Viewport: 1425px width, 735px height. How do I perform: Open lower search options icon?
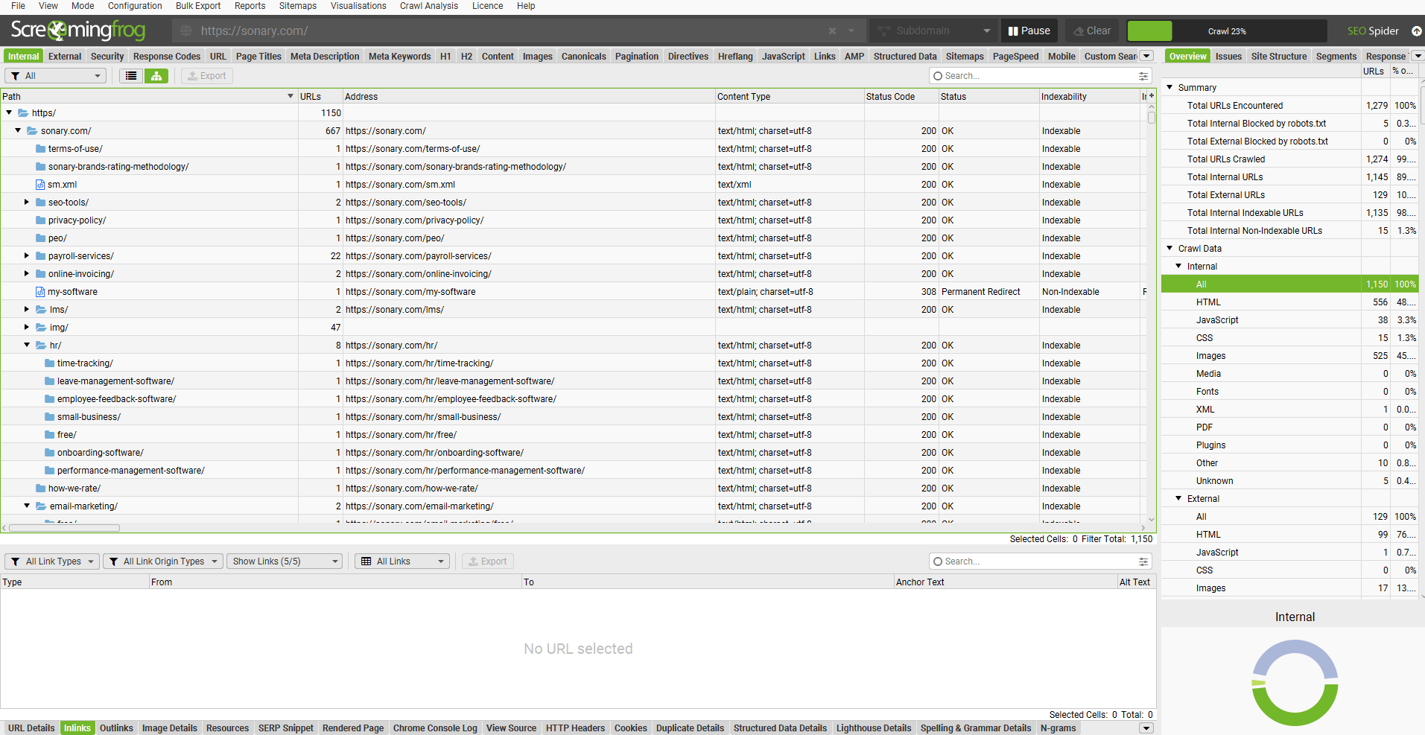pyautogui.click(x=1143, y=561)
